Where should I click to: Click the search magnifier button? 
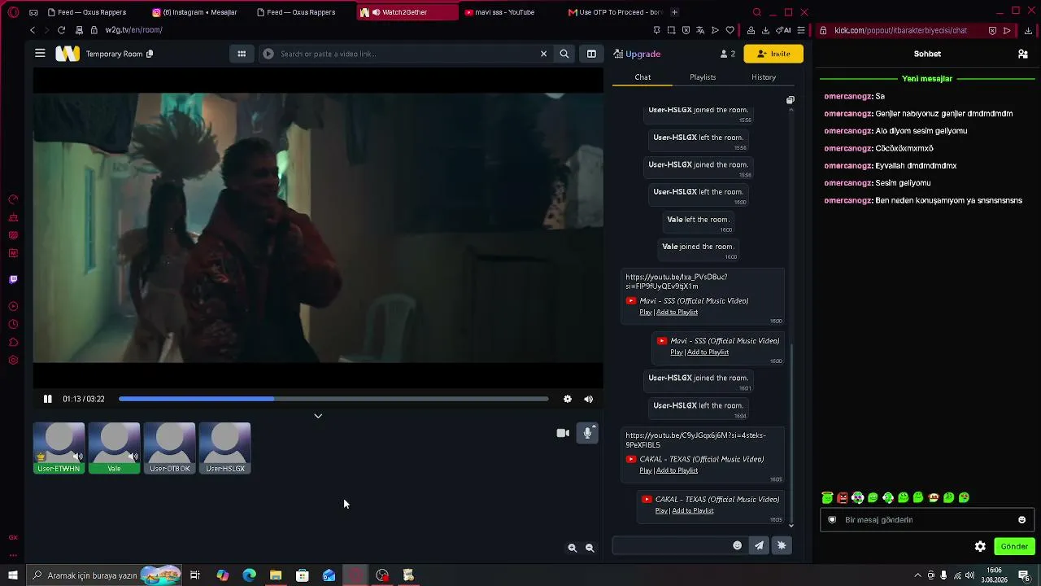pyautogui.click(x=564, y=54)
